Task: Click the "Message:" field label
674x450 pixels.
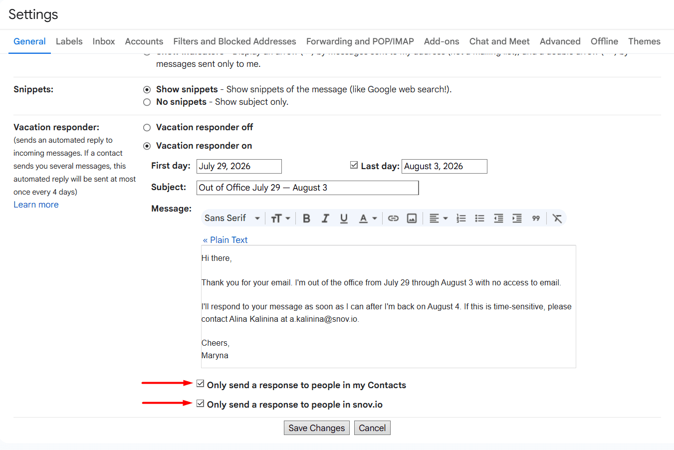Action: tap(171, 209)
